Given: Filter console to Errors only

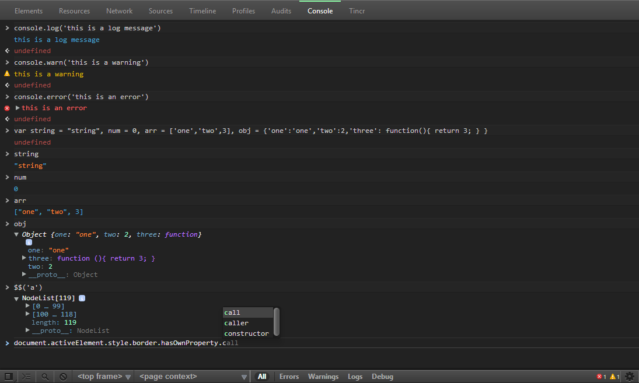Looking at the screenshot, I should pos(289,377).
